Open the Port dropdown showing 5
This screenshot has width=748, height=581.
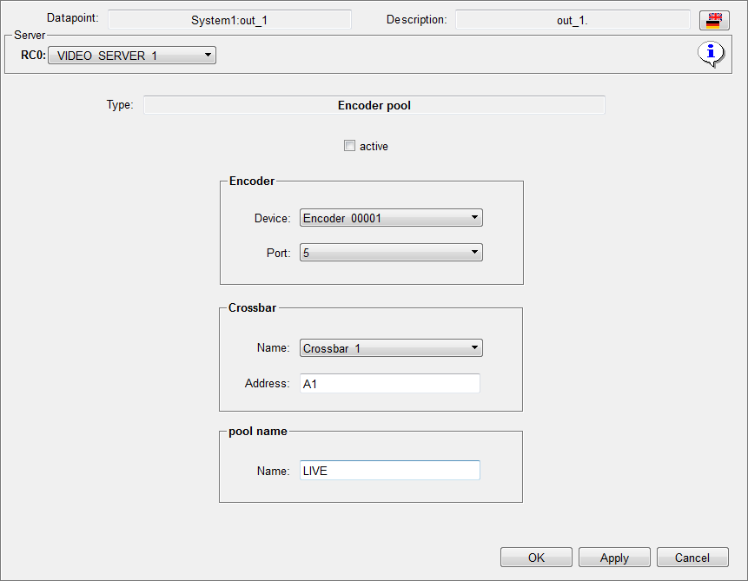coord(390,253)
